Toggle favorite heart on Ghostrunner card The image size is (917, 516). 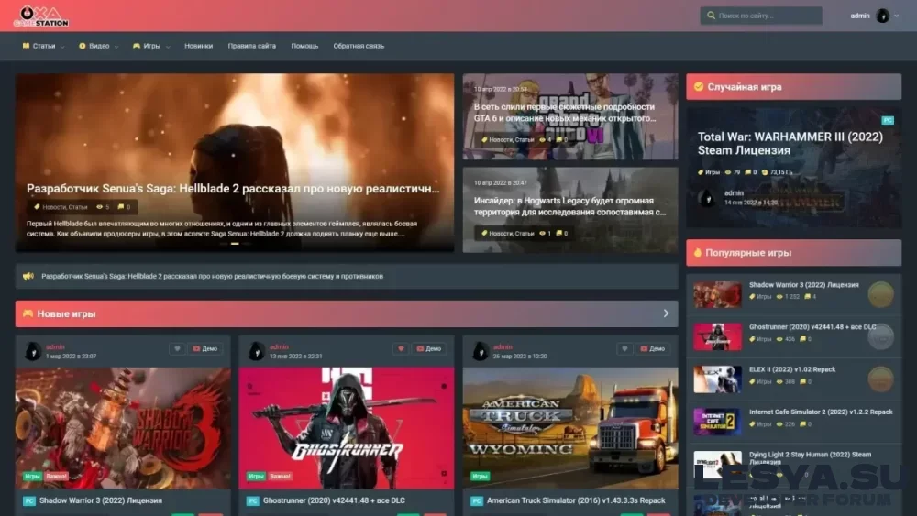pyautogui.click(x=402, y=348)
